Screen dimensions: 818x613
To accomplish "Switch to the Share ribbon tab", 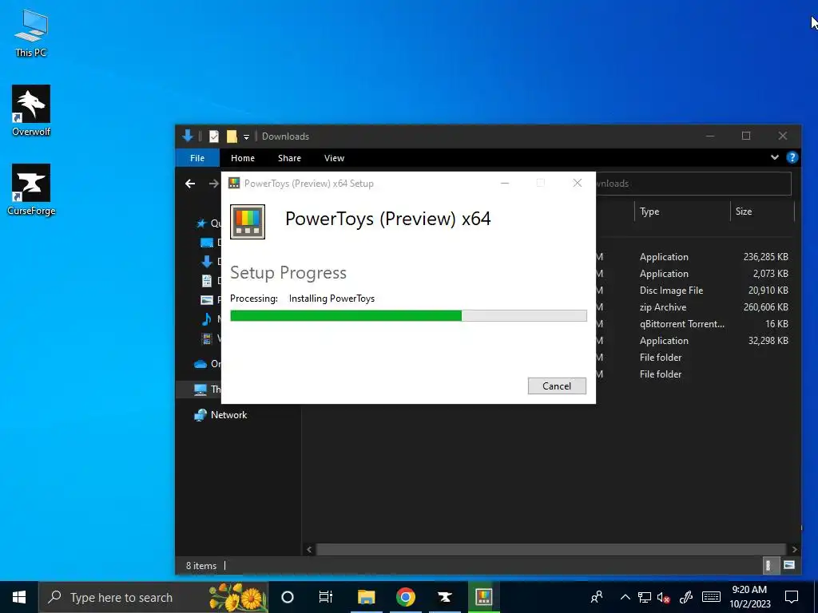I will click(x=289, y=158).
